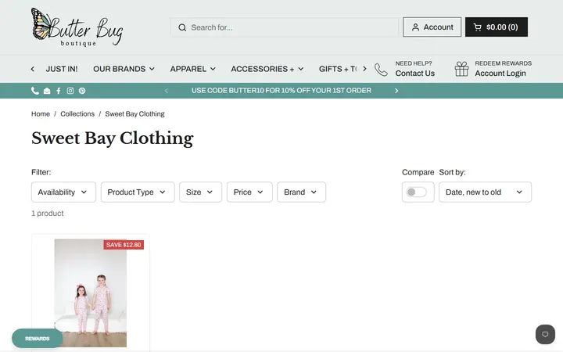
Task: Open the Pinterest icon
Action: (82, 91)
